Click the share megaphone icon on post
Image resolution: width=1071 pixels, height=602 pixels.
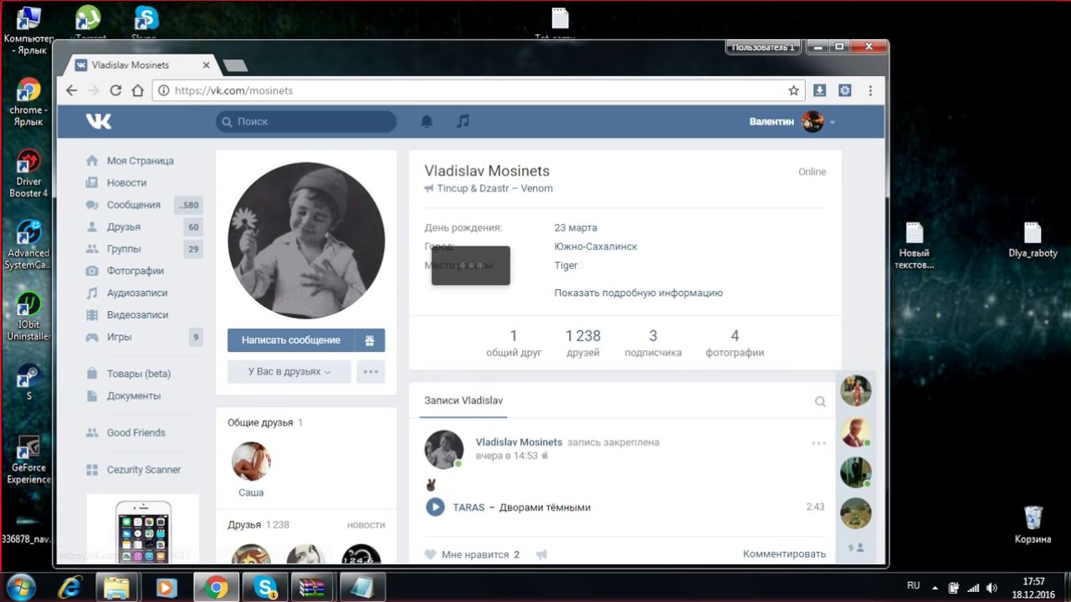pos(541,554)
